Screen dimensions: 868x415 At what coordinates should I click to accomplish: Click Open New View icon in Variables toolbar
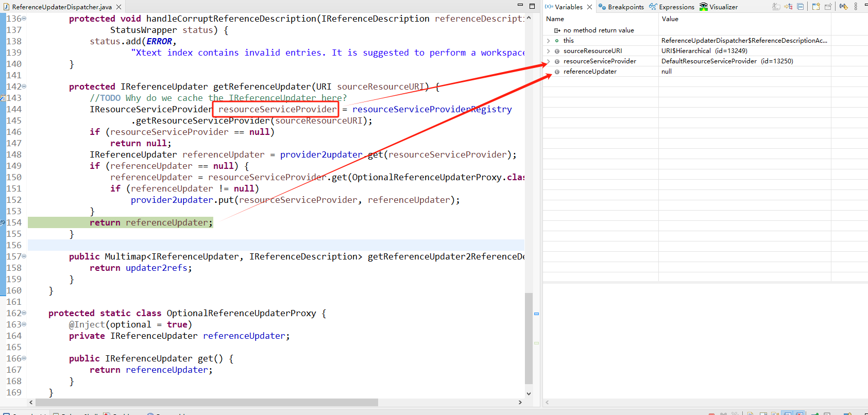[x=816, y=7]
